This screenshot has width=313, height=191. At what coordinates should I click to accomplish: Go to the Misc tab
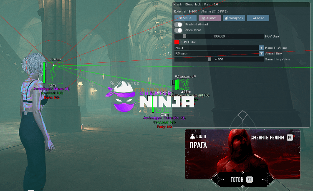[258, 18]
